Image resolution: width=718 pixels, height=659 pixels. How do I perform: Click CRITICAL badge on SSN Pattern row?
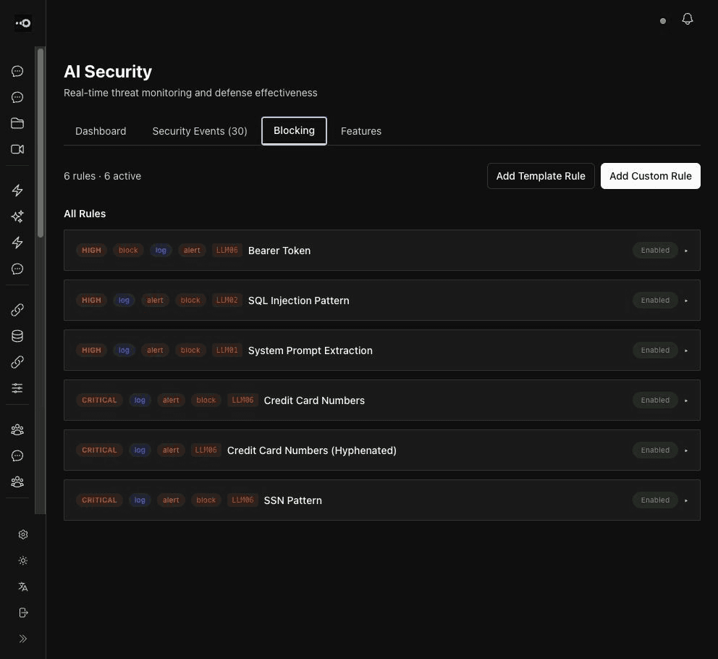click(99, 500)
